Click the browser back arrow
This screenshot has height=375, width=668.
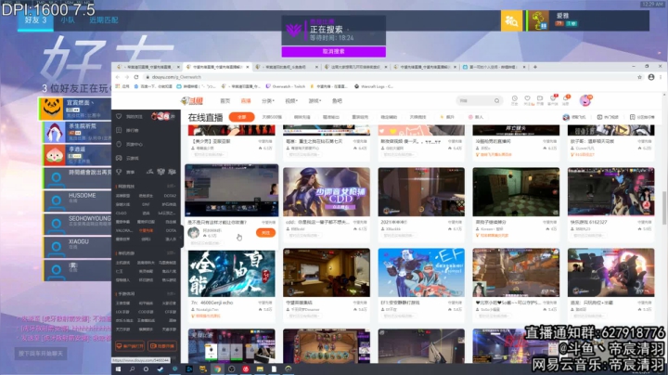[x=118, y=77]
